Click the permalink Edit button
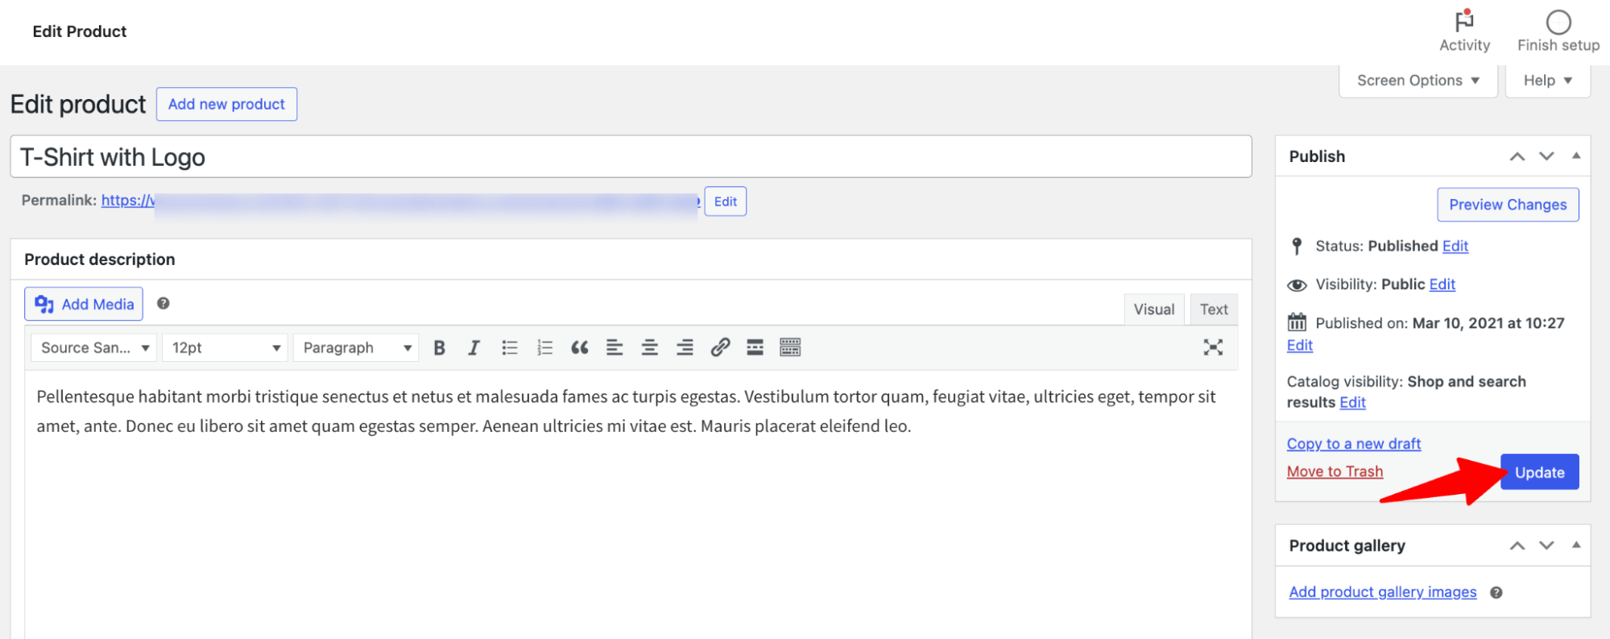The image size is (1610, 639). (725, 201)
